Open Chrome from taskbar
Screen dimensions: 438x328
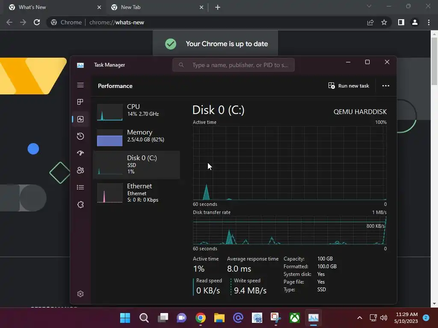click(x=201, y=318)
